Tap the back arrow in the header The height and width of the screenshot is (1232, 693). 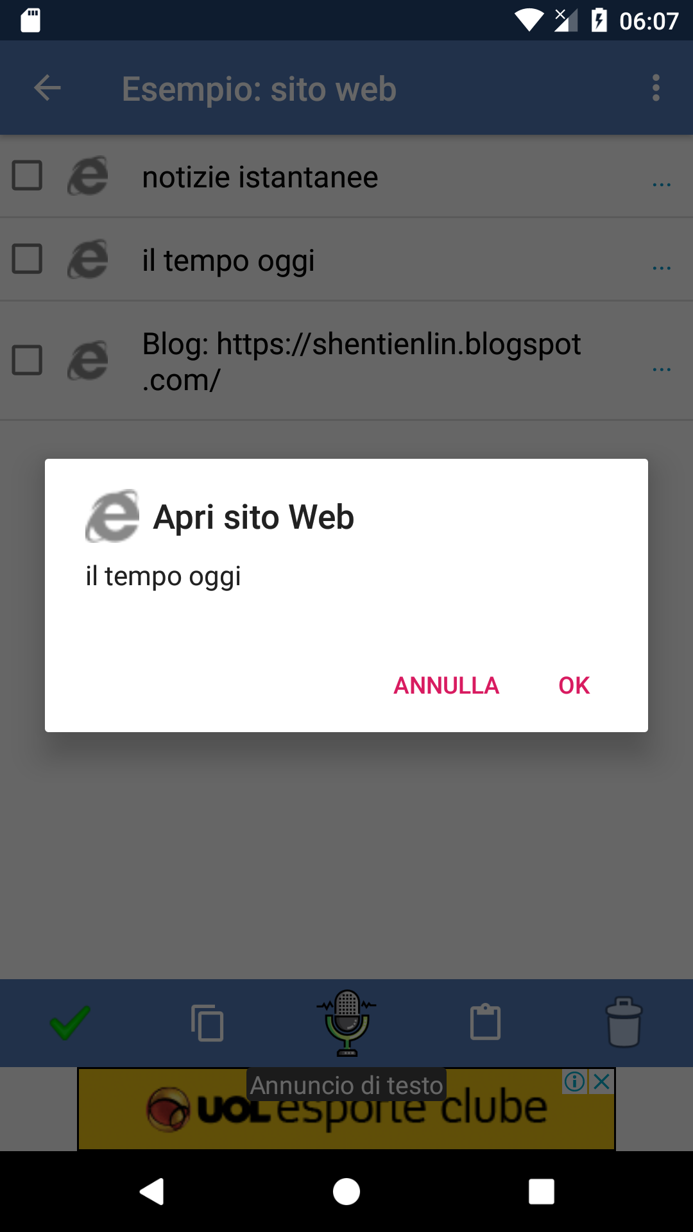click(x=47, y=88)
